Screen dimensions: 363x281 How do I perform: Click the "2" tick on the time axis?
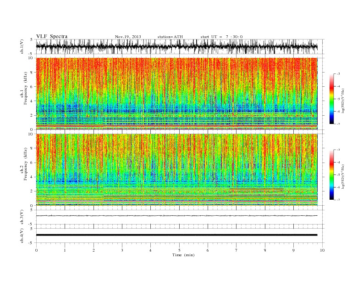[x=93, y=250]
